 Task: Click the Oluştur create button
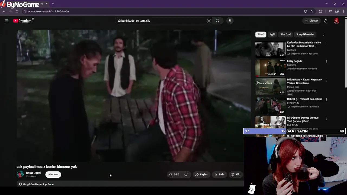pyautogui.click(x=311, y=21)
